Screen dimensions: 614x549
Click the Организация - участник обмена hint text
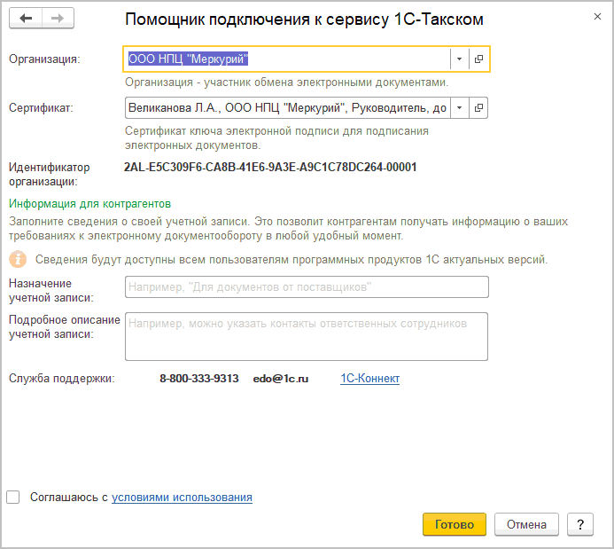pyautogui.click(x=287, y=82)
